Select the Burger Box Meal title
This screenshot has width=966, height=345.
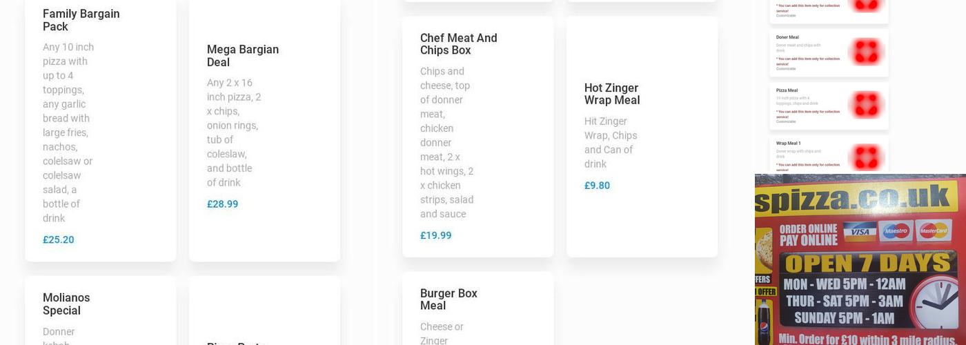[x=448, y=299]
